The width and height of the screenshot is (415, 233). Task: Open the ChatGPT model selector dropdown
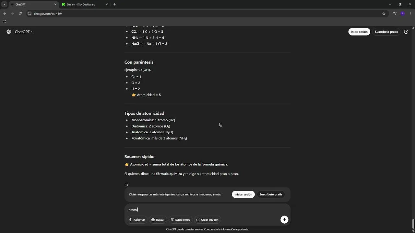[x=24, y=32]
